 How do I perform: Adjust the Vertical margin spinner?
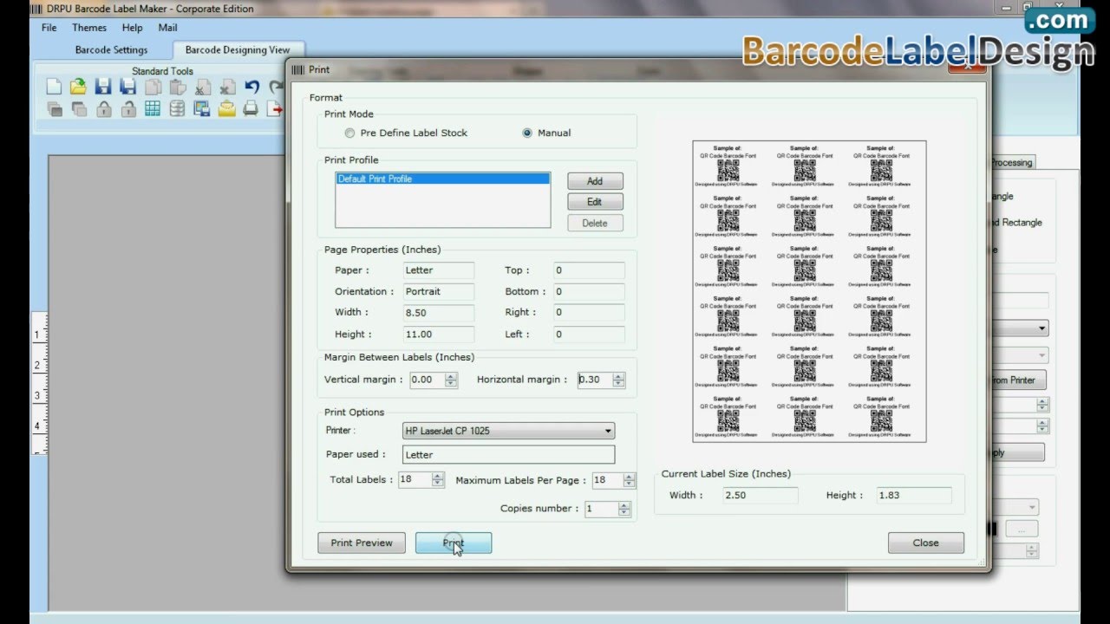point(451,380)
